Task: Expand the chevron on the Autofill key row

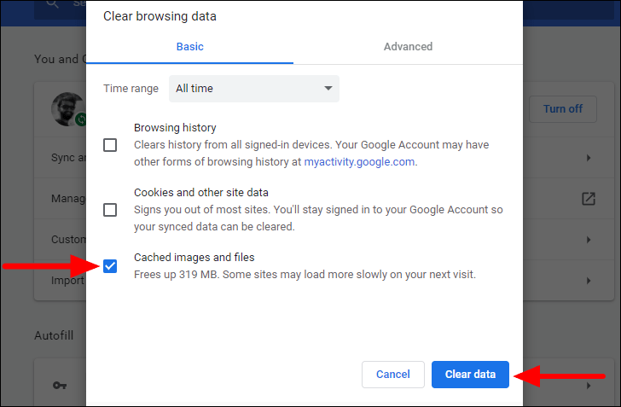Action: point(589,386)
